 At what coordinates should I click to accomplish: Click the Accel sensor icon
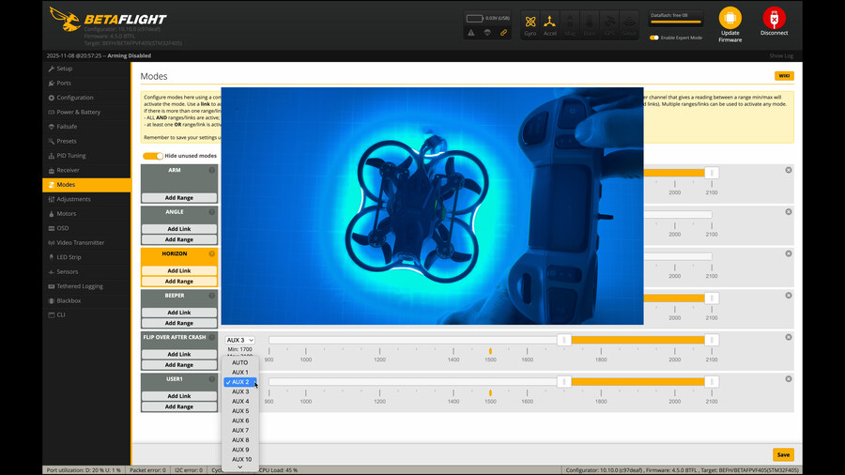[550, 23]
